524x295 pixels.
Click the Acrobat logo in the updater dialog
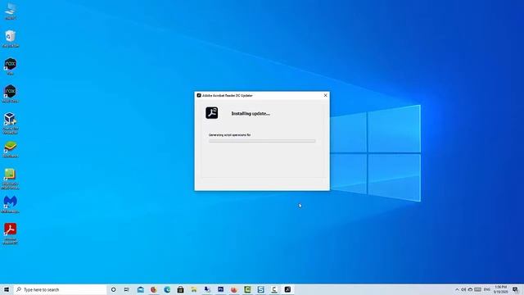pos(212,113)
